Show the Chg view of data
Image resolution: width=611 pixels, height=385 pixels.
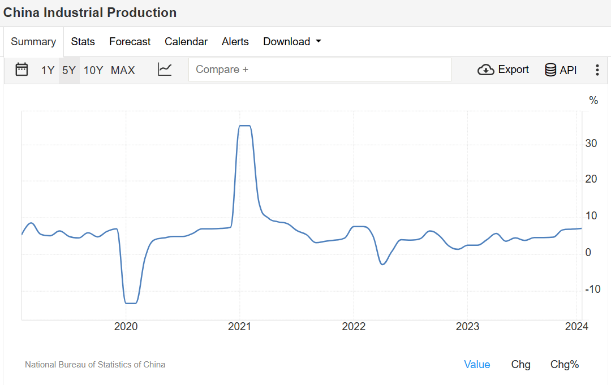point(520,365)
